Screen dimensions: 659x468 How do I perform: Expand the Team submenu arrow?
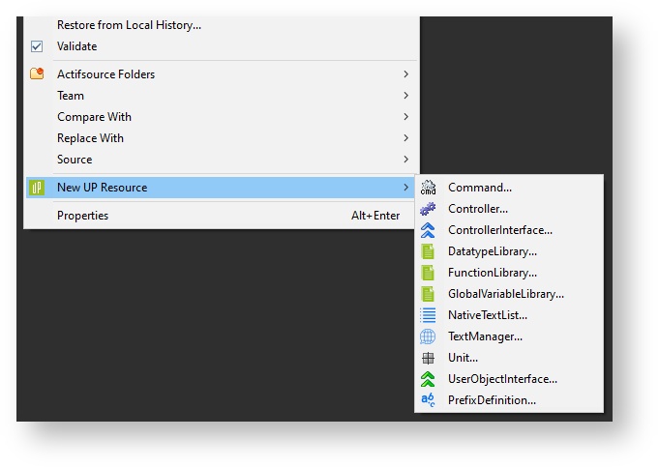click(405, 96)
